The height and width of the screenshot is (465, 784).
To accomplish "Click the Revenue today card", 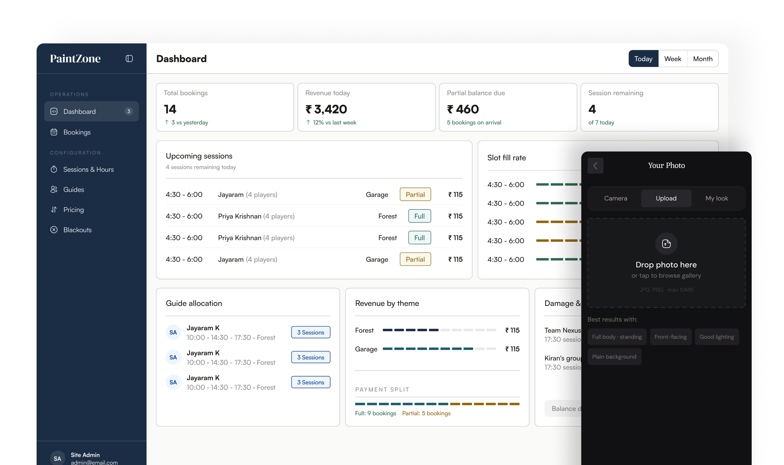I will point(366,107).
